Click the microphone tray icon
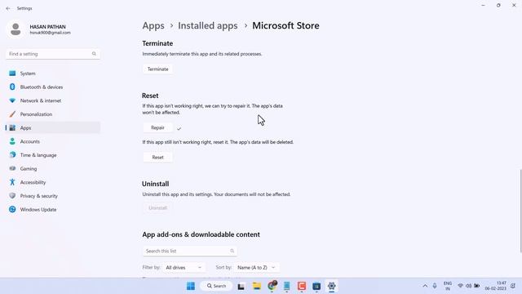The width and height of the screenshot is (522, 294). click(435, 286)
